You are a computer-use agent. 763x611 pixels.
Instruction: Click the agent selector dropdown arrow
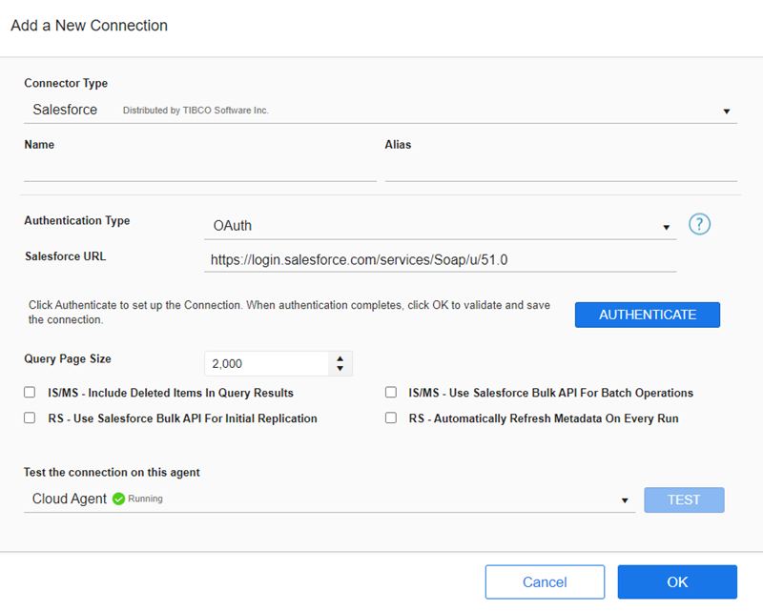point(625,499)
